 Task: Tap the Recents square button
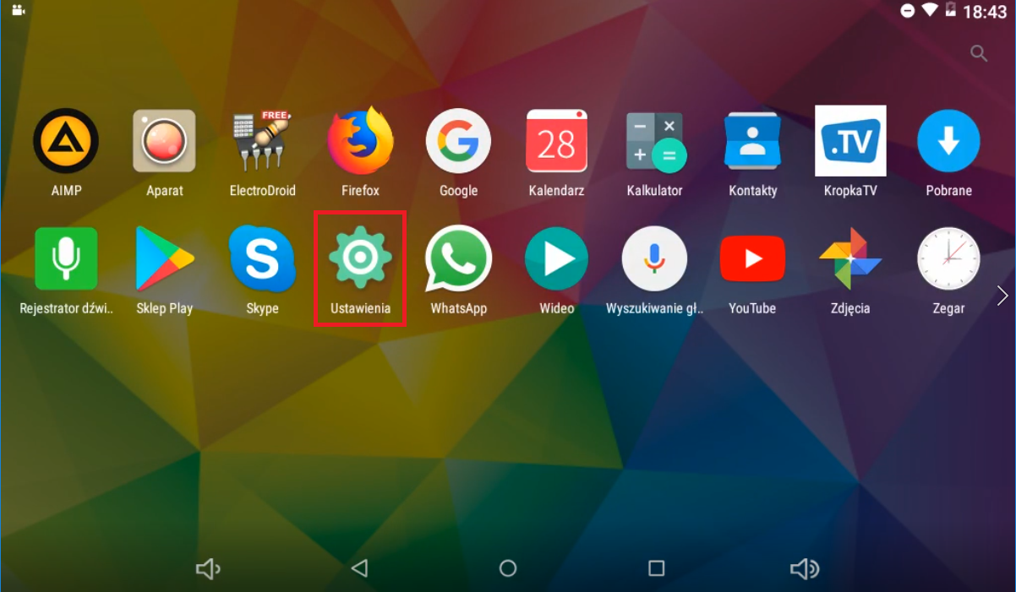(x=656, y=568)
